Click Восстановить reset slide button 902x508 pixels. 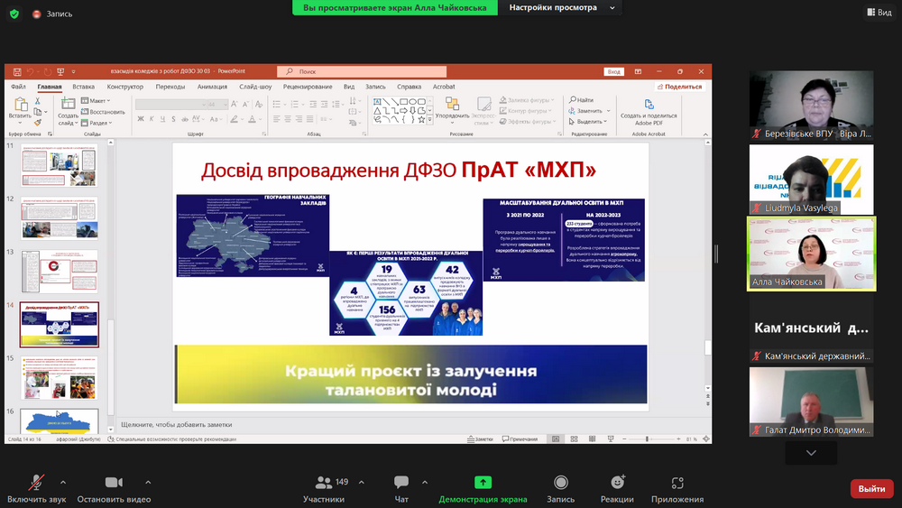[103, 112]
